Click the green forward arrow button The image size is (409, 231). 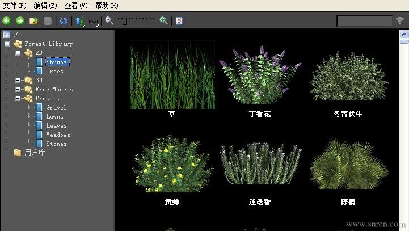[20, 20]
